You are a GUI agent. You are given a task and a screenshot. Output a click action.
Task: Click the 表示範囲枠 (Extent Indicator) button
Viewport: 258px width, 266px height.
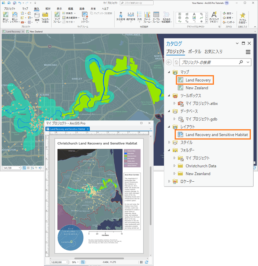pyautogui.click(x=71, y=17)
